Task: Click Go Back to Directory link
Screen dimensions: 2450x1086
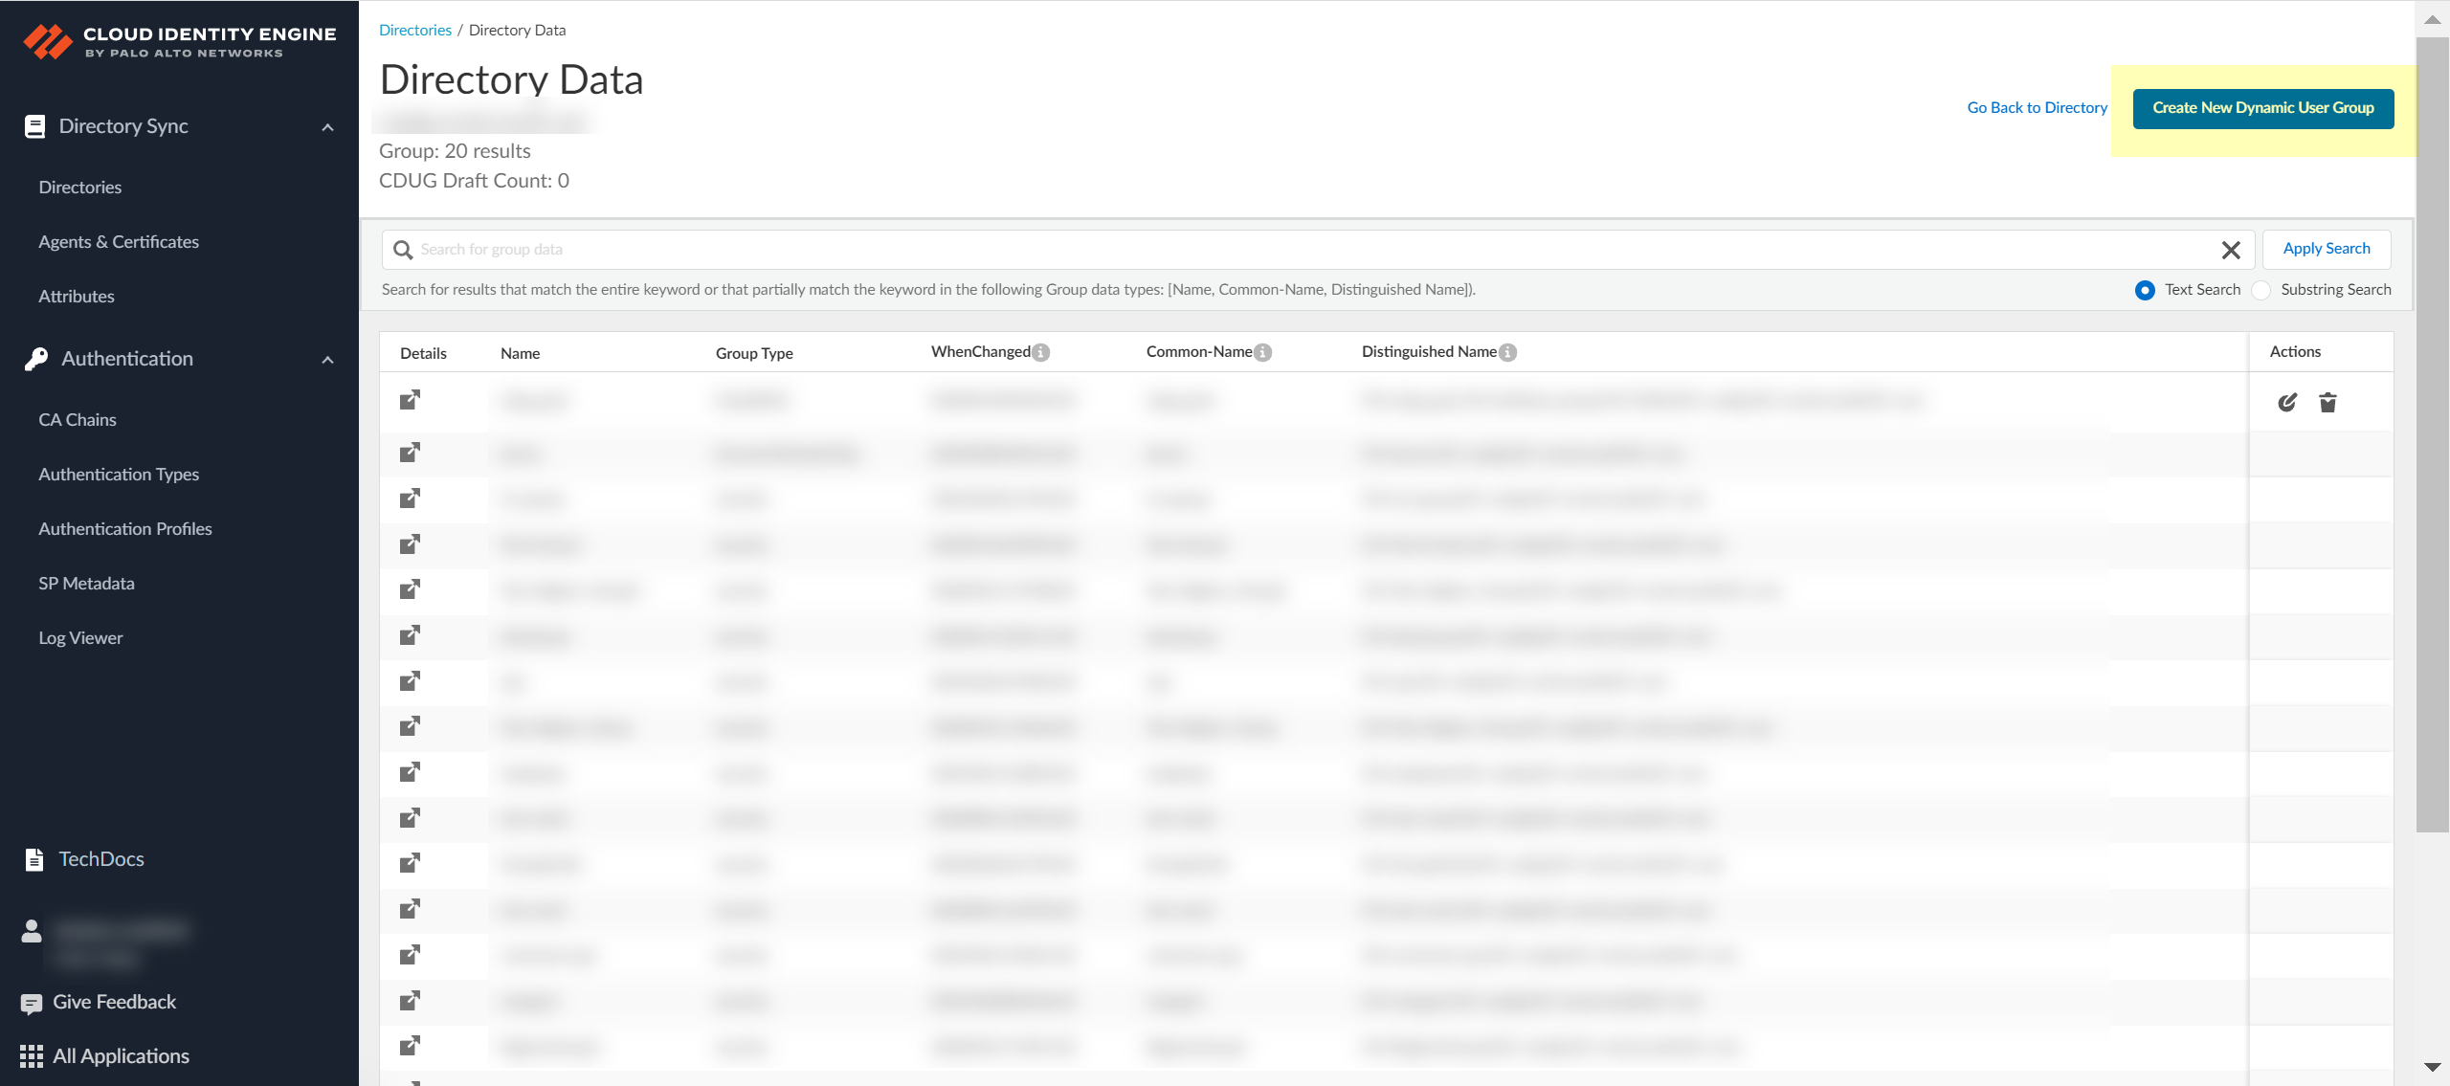Action: 2037,108
